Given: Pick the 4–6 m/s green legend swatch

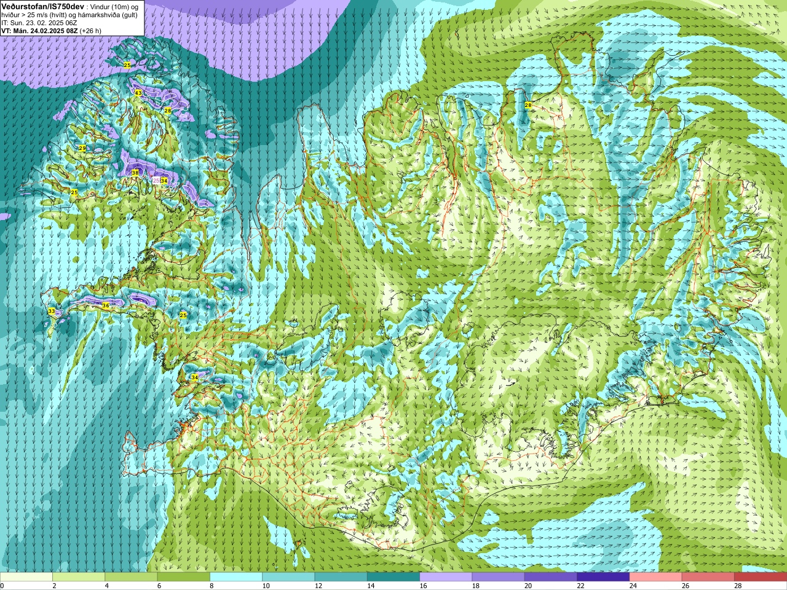Looking at the screenshot, I should 131,577.
